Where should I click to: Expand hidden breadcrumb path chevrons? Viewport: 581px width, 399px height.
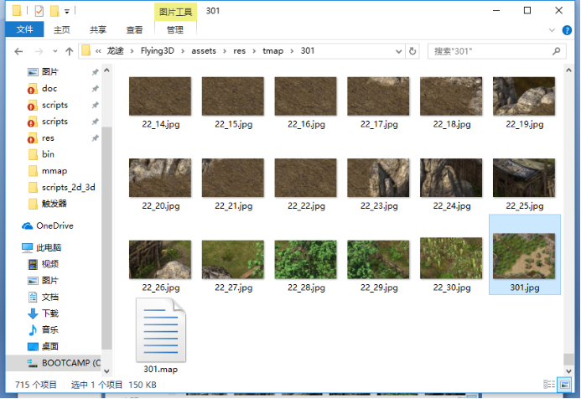pos(98,51)
